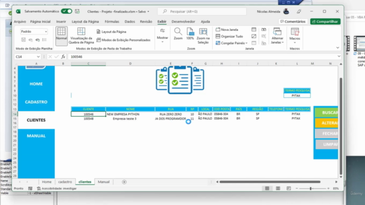
Task: Select column D header
Action: 131,63
